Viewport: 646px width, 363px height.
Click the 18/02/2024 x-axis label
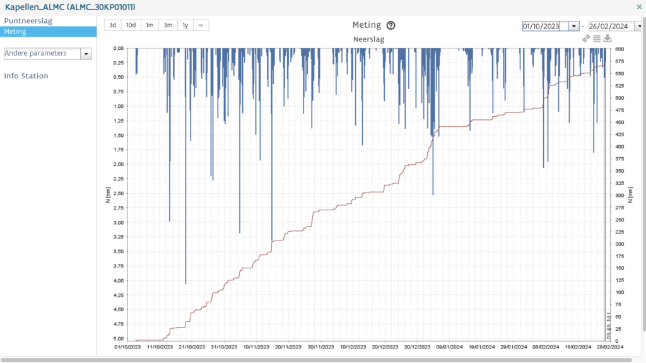(x=578, y=347)
